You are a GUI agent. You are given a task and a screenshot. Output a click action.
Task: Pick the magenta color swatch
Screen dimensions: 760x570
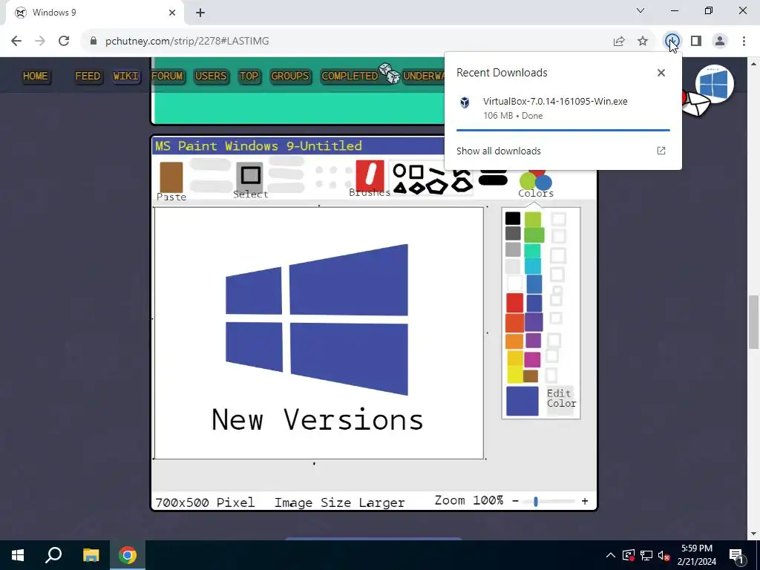click(x=532, y=360)
